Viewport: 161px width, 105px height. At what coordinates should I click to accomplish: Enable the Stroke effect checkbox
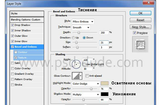coord(12,84)
